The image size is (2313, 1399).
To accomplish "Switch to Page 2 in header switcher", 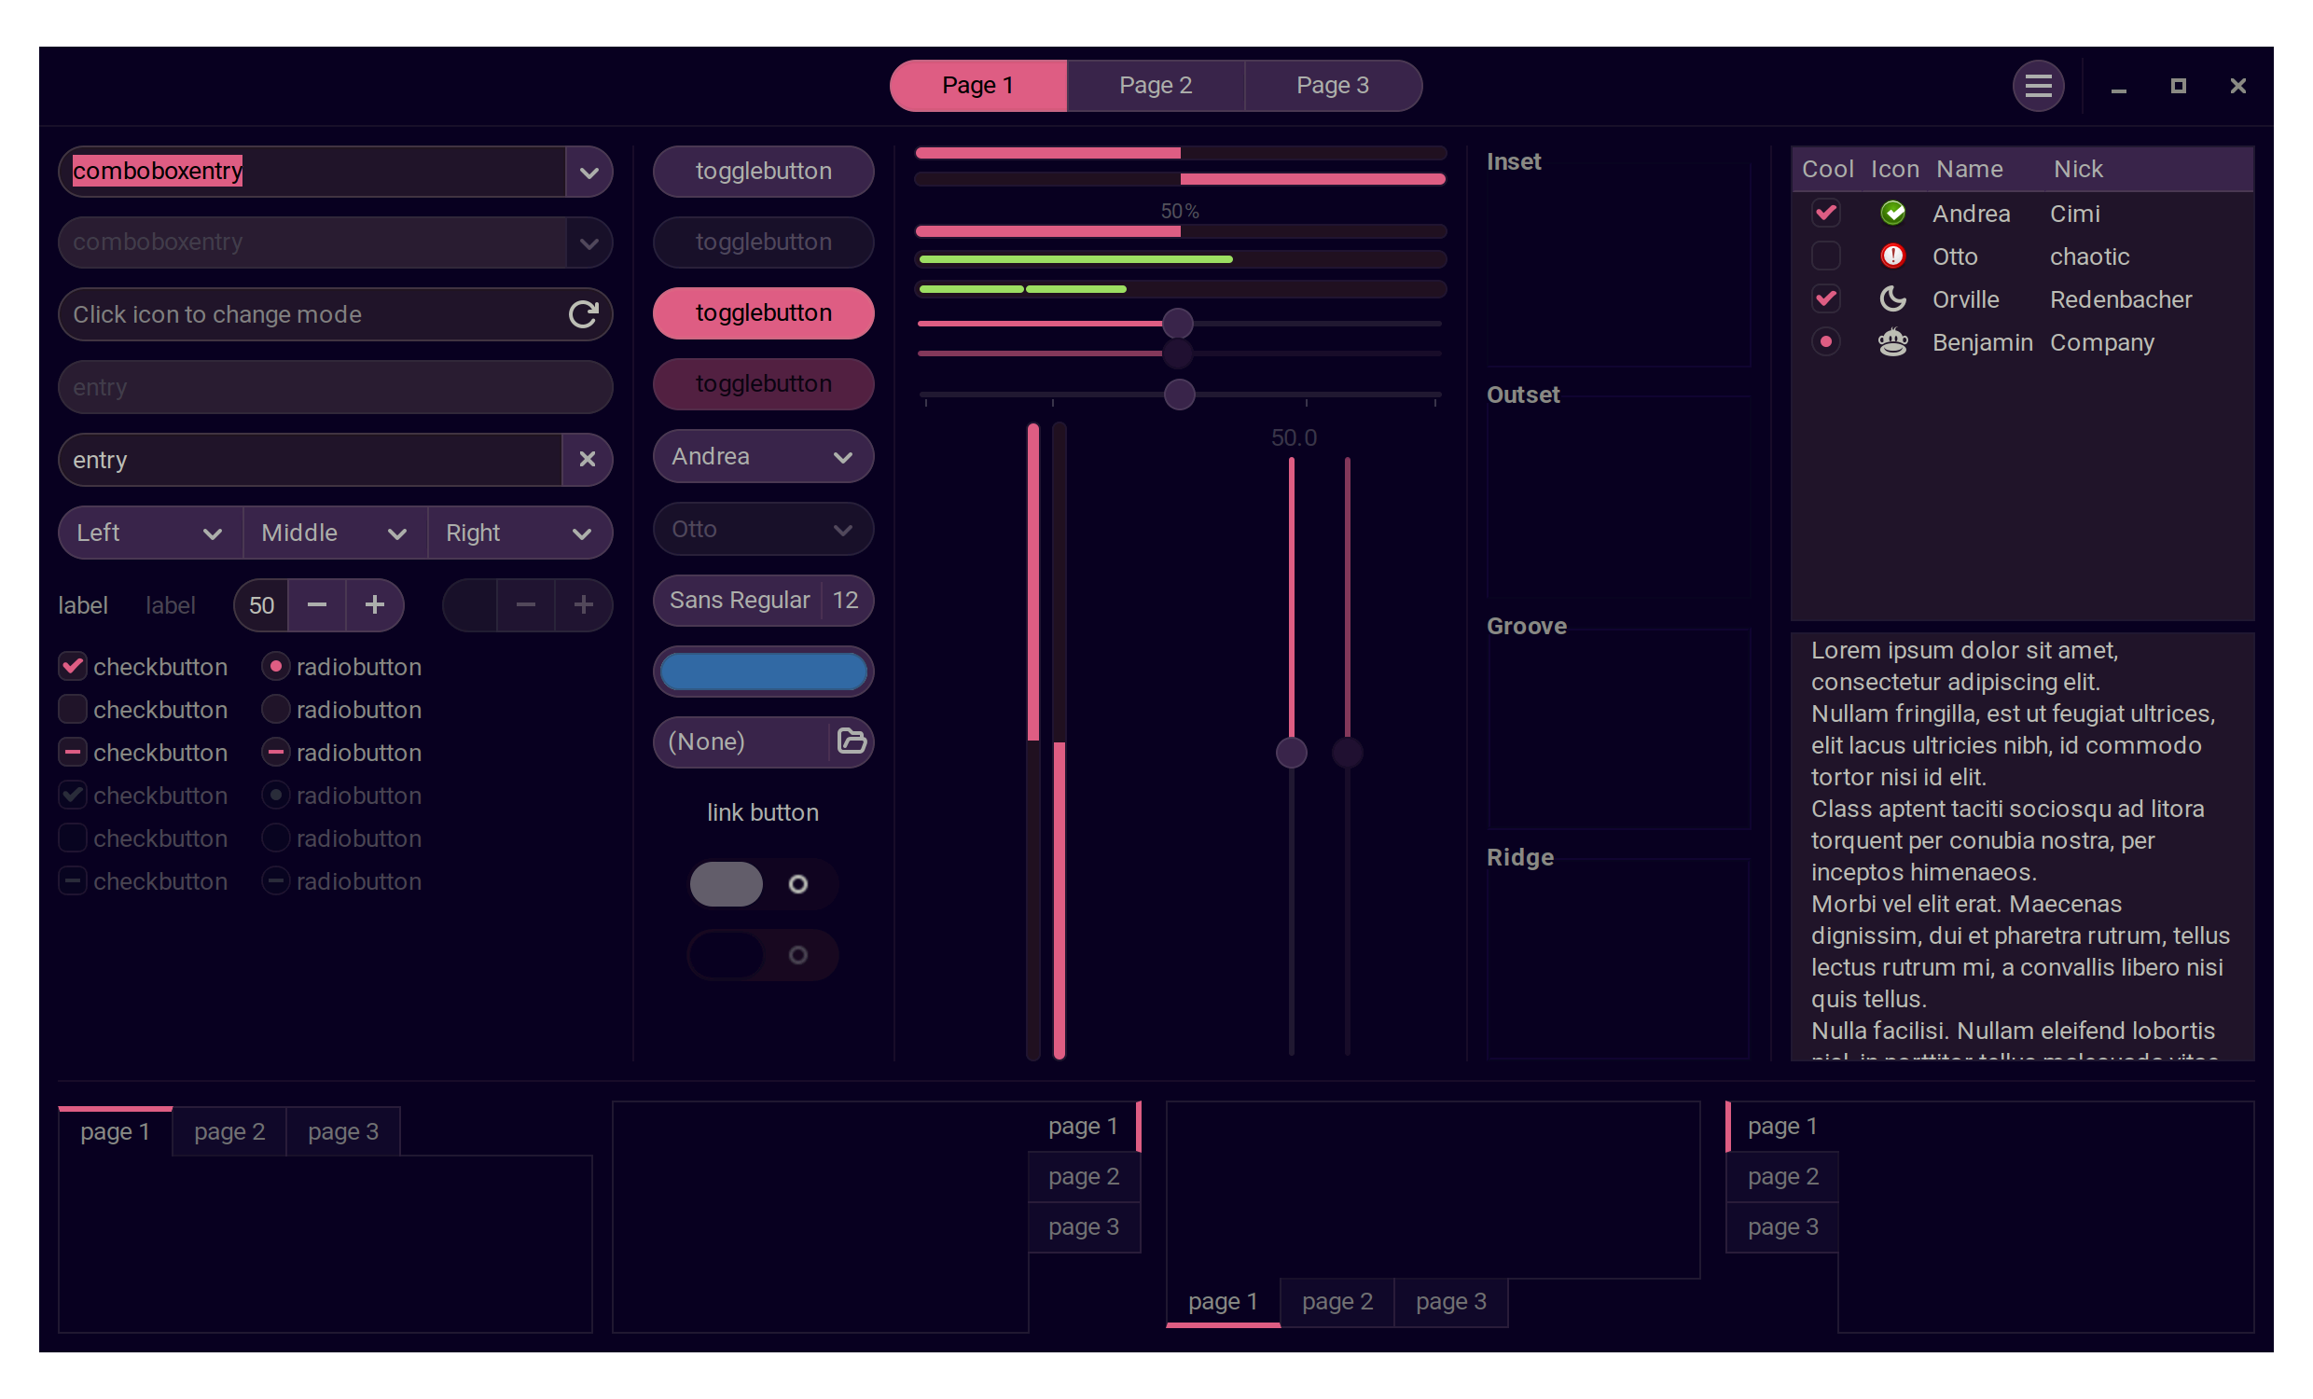I will click(1155, 87).
